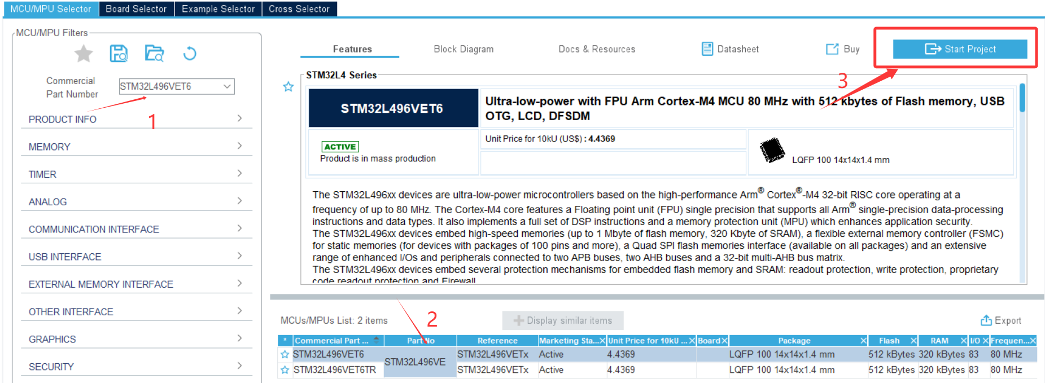This screenshot has width=1045, height=383.
Task: Expand ANALOG filter section
Action: pos(136,202)
